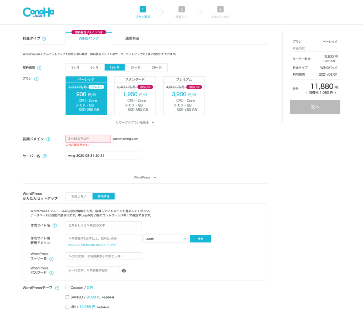Choose the スタンダード plan card
The height and width of the screenshot is (333, 363).
coord(135,96)
